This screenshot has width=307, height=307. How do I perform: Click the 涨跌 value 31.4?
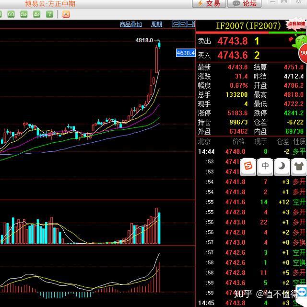coord(241,76)
